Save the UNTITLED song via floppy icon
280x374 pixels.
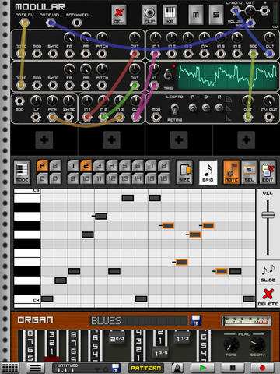coord(115,368)
